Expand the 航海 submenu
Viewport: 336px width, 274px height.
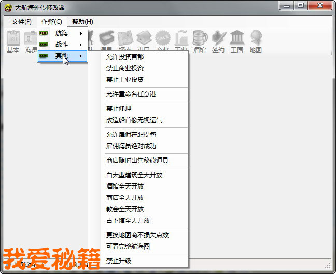coord(62,33)
